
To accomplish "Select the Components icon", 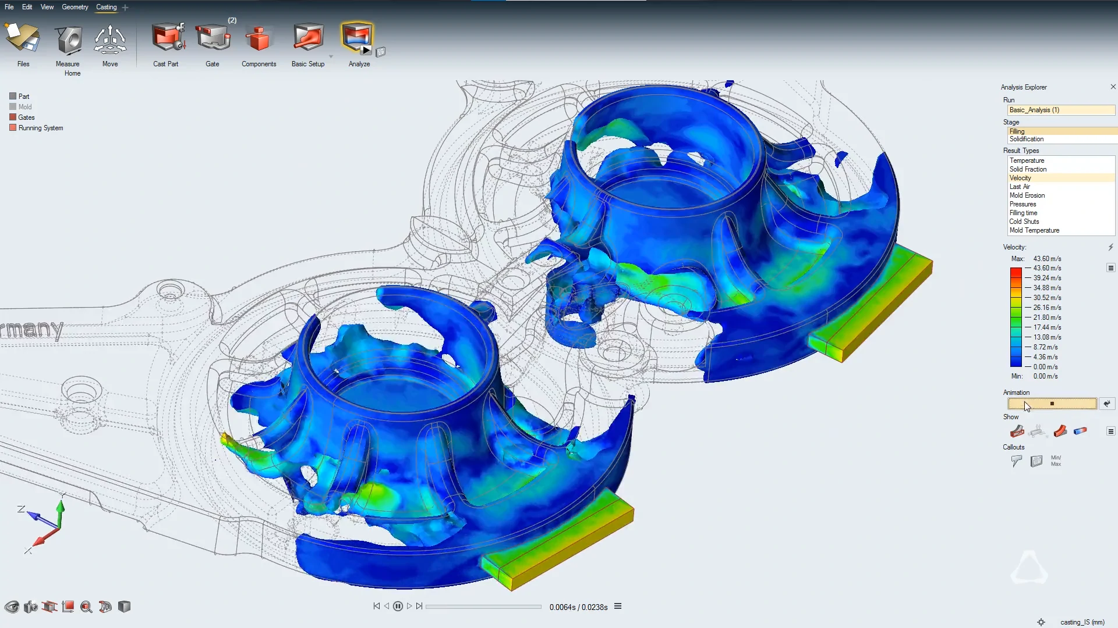I will [258, 40].
